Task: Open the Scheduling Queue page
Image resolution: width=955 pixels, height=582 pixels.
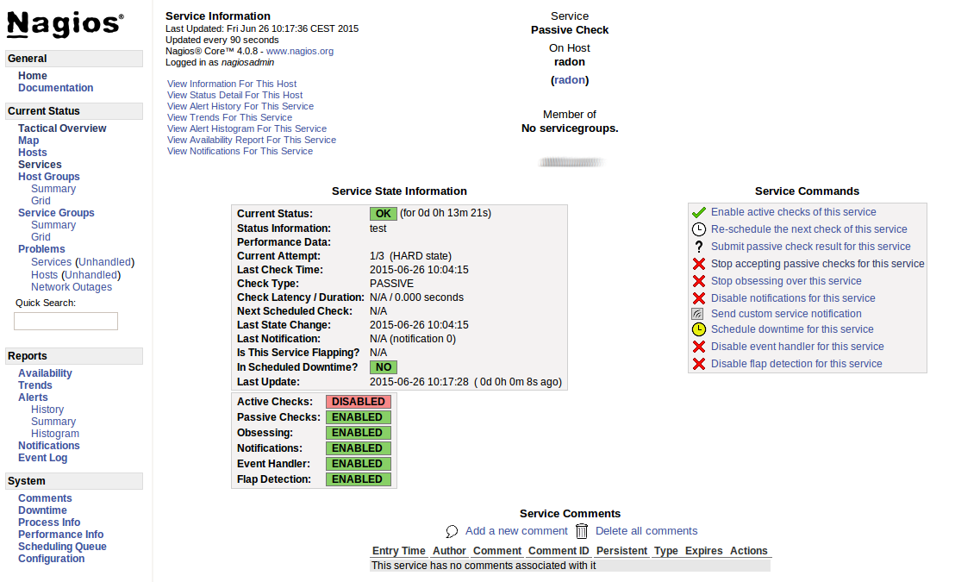Action: 62,547
